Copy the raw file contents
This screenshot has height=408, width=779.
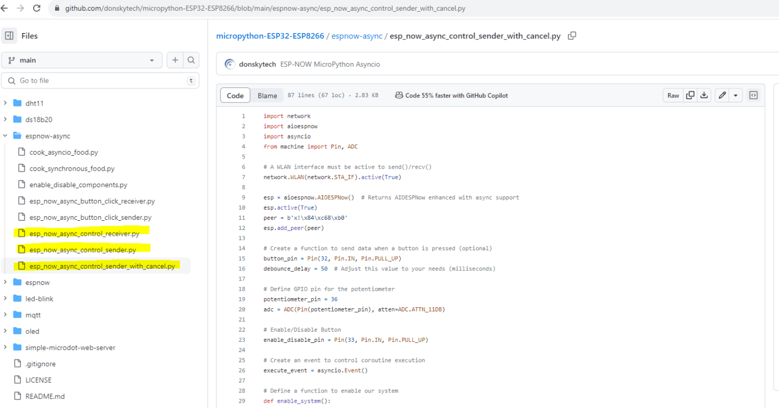689,95
